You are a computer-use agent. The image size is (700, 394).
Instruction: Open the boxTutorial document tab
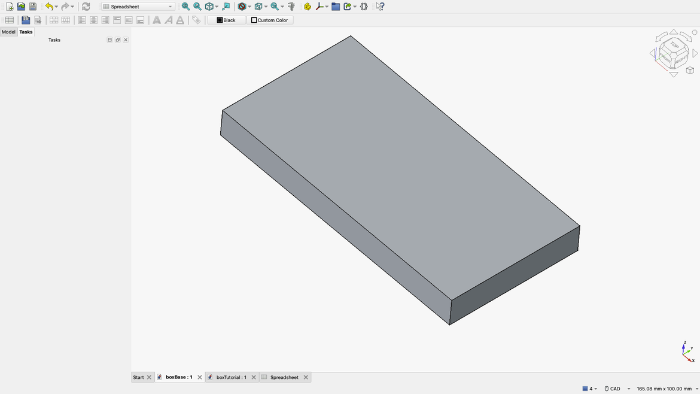232,377
